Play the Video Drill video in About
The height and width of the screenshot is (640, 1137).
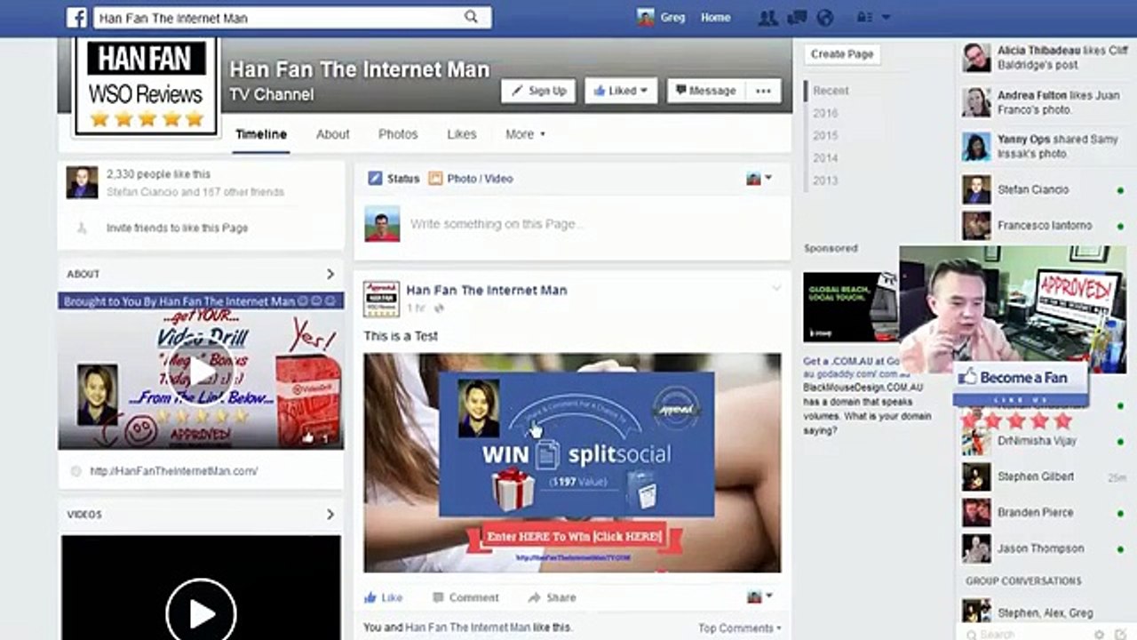201,372
